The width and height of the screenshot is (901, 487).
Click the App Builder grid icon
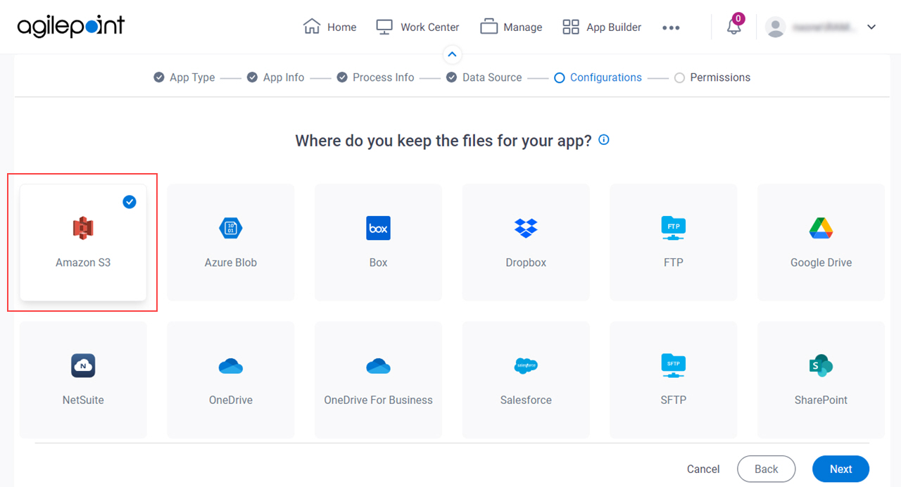(x=571, y=27)
